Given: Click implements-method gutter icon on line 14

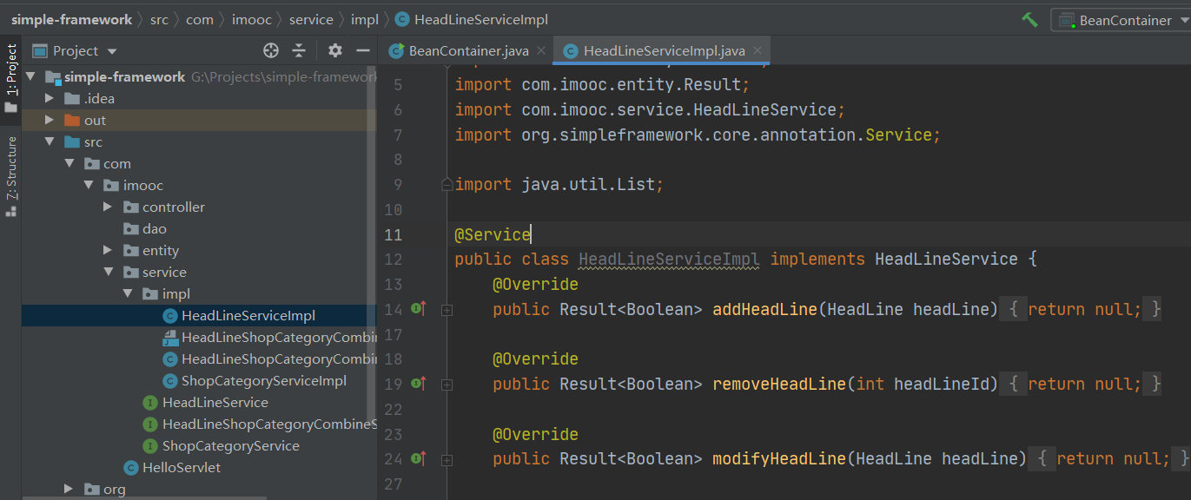Looking at the screenshot, I should pyautogui.click(x=418, y=308).
